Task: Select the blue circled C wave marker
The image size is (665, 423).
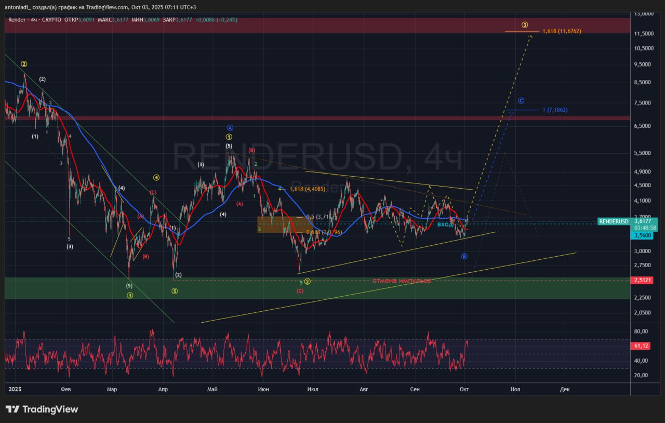Action: point(521,100)
